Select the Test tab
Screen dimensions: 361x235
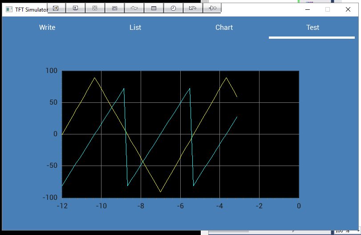(x=312, y=28)
